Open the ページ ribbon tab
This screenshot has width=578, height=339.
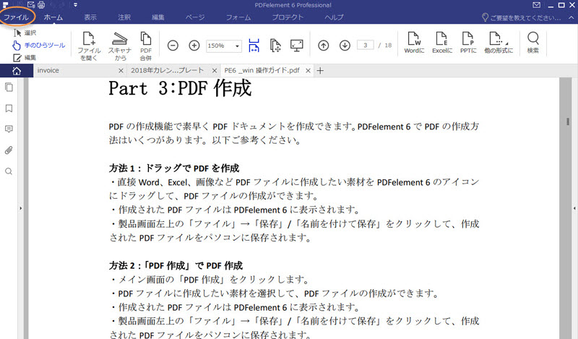click(195, 17)
